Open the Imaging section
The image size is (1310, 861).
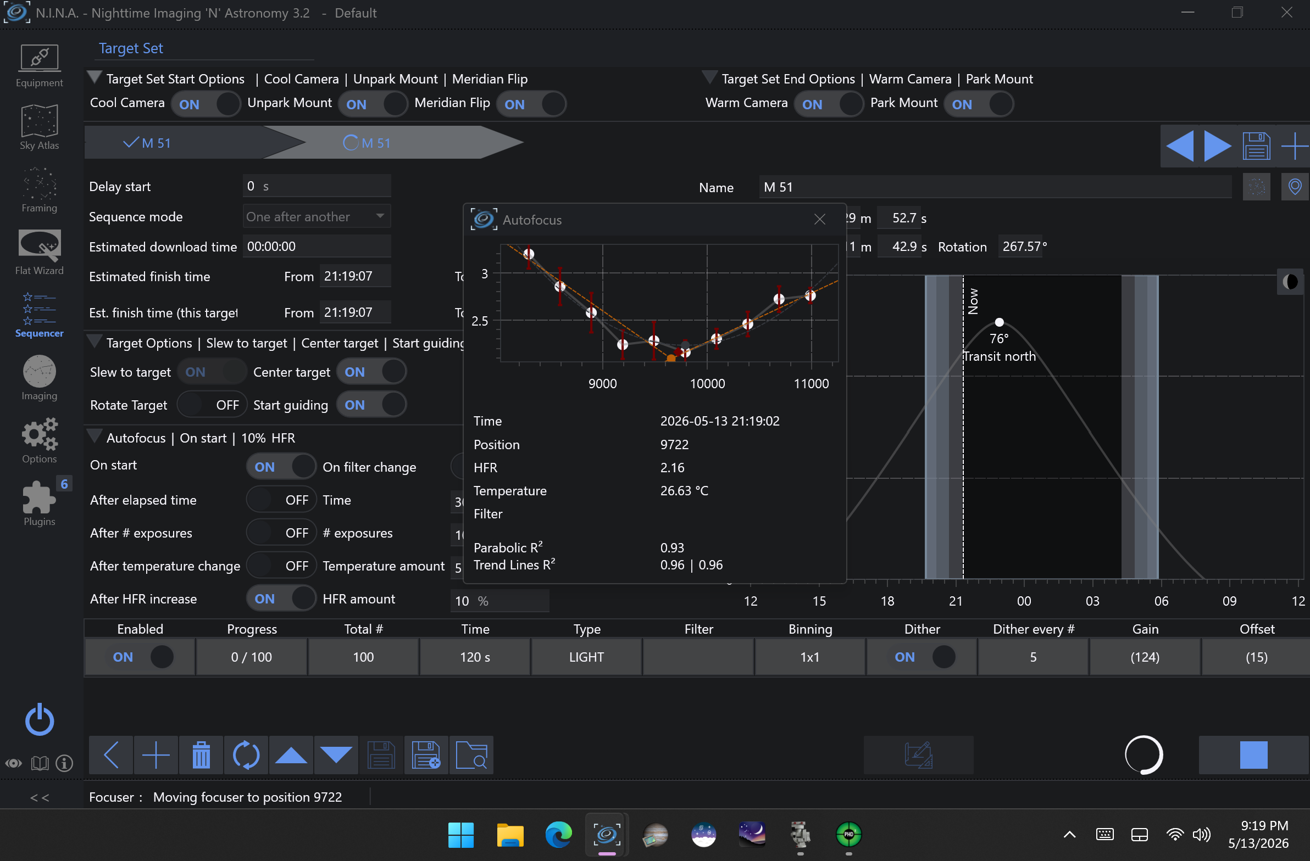pyautogui.click(x=39, y=378)
